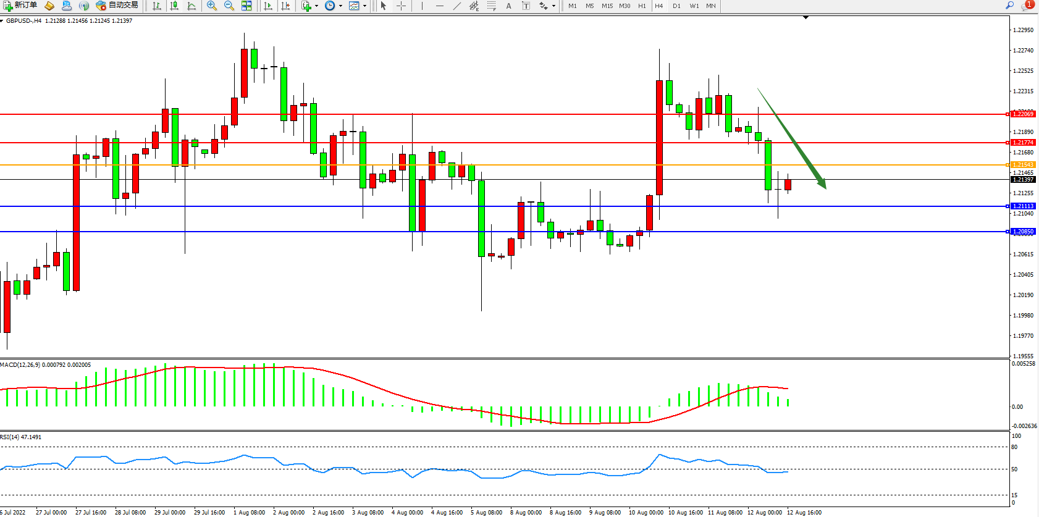This screenshot has width=1039, height=517.
Task: Select the text label tool
Action: pyautogui.click(x=526, y=6)
